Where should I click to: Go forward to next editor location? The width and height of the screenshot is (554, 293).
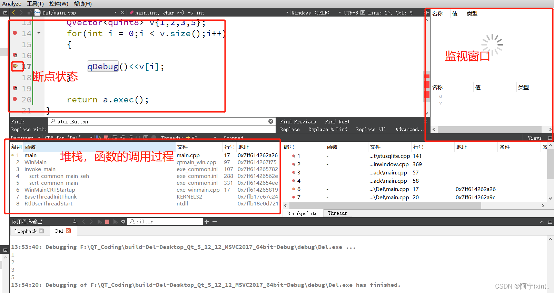pos(21,12)
